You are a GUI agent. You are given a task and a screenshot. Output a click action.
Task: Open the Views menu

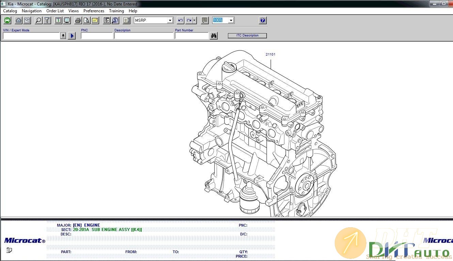point(74,11)
